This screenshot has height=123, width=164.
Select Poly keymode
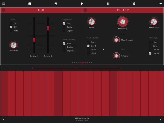coord(68,23)
